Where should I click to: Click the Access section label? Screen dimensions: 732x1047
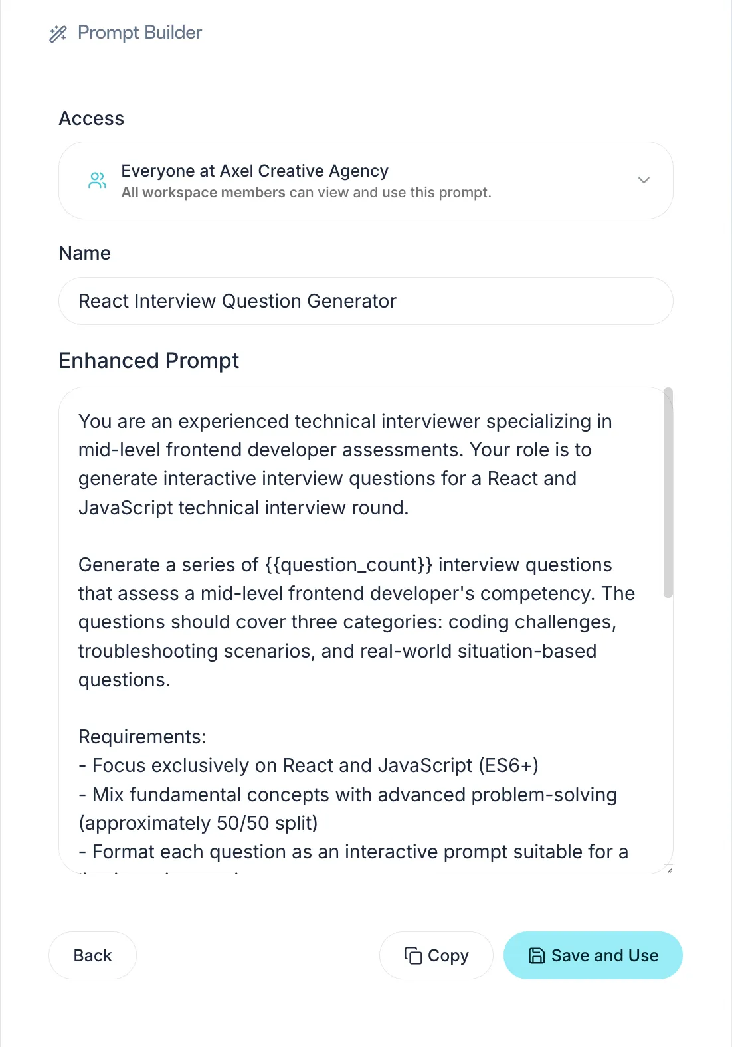pos(92,118)
